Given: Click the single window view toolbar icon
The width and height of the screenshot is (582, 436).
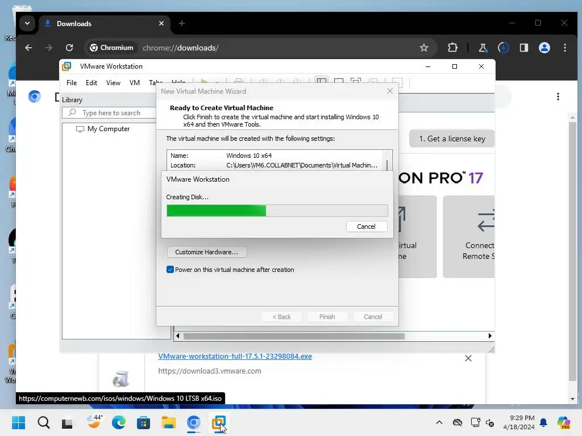Looking at the screenshot, I should (339, 82).
